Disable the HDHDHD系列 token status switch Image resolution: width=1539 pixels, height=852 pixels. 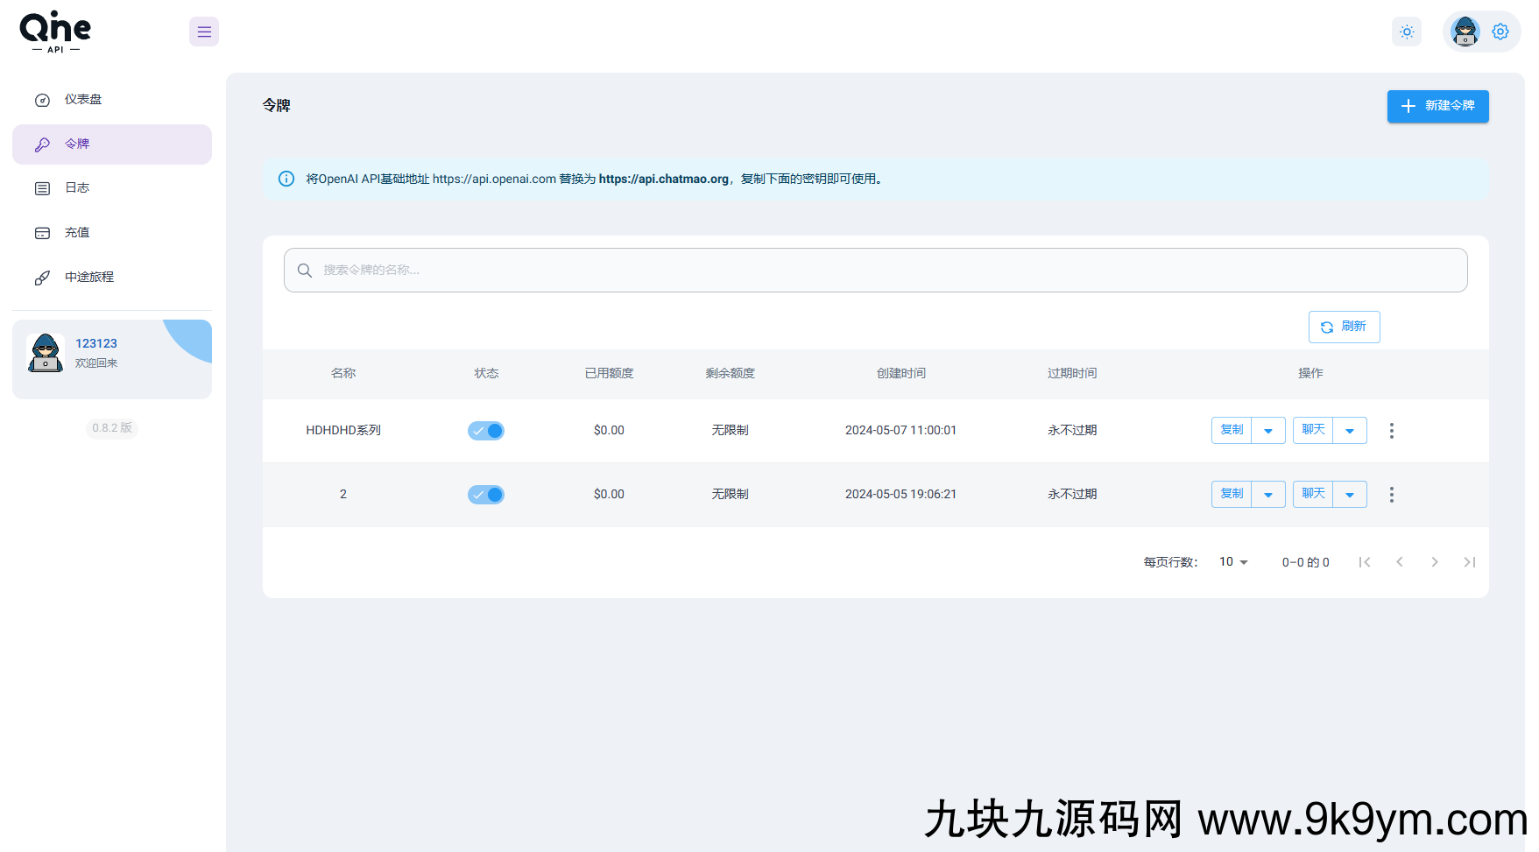point(486,431)
